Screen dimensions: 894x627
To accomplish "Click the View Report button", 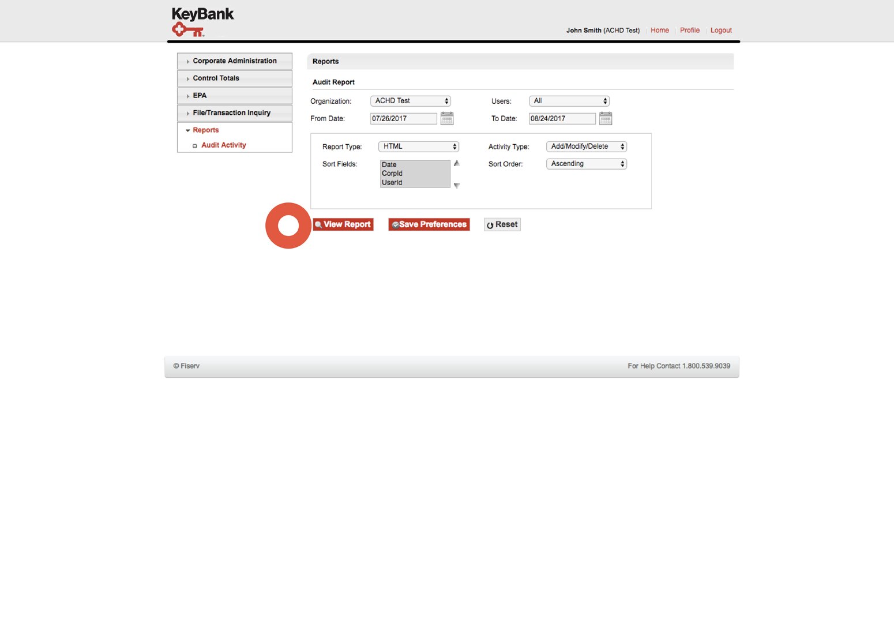I will [x=343, y=224].
